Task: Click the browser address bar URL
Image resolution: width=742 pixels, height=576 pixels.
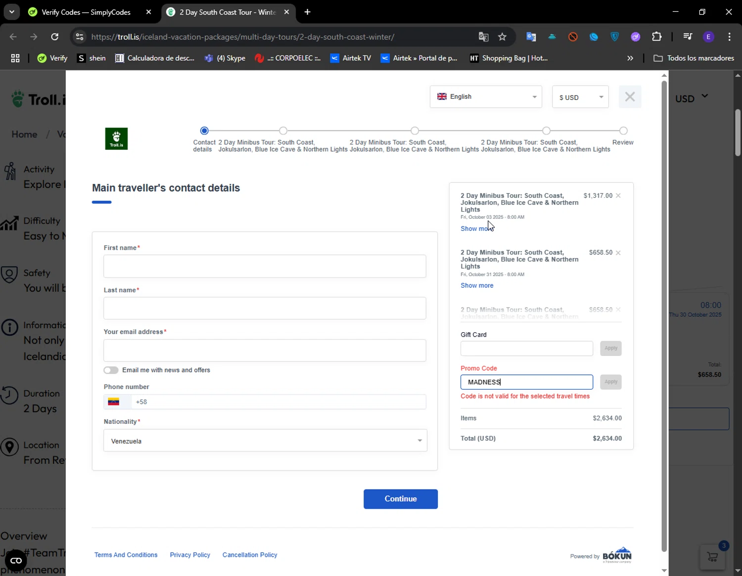Action: coord(242,37)
